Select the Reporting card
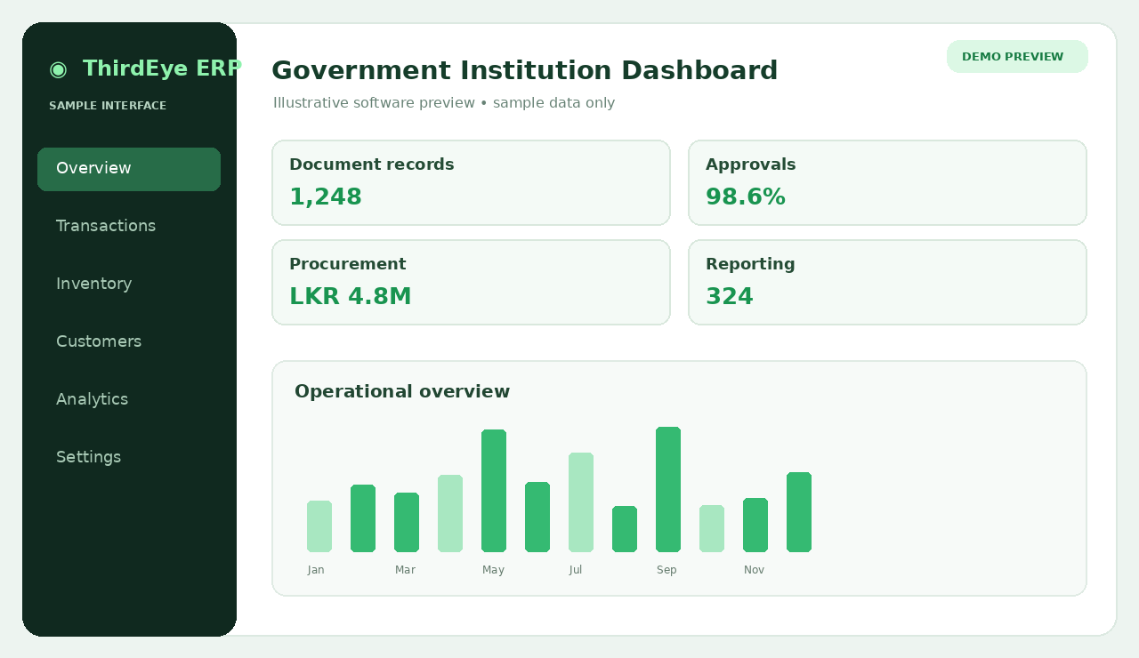Image resolution: width=1139 pixels, height=658 pixels. (887, 282)
